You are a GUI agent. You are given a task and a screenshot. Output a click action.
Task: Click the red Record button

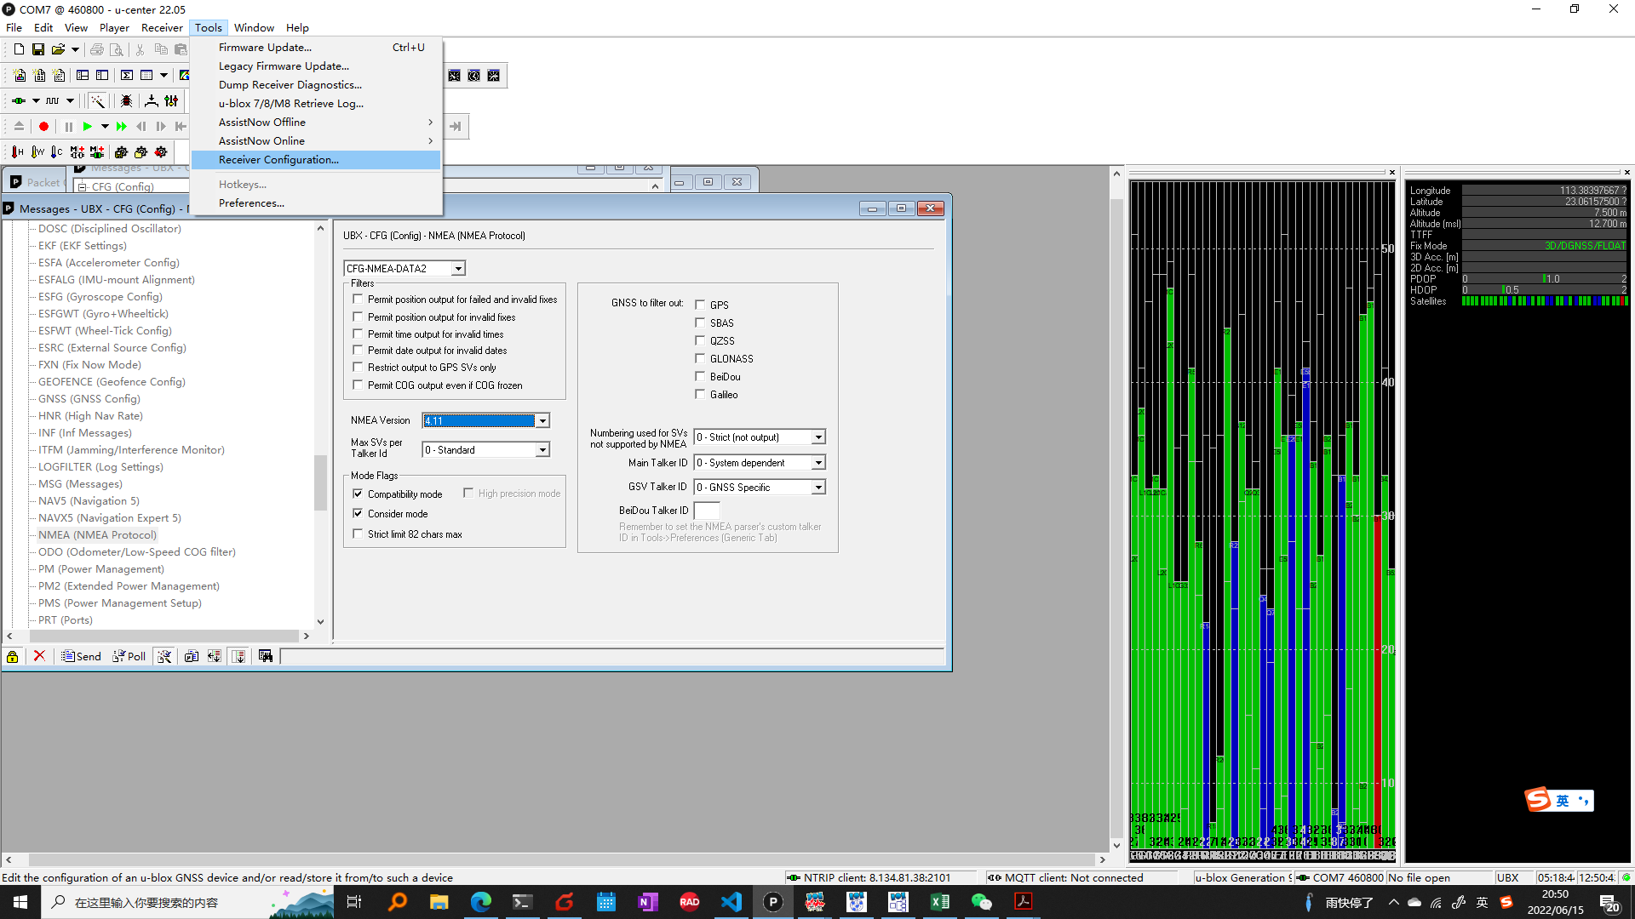43,127
